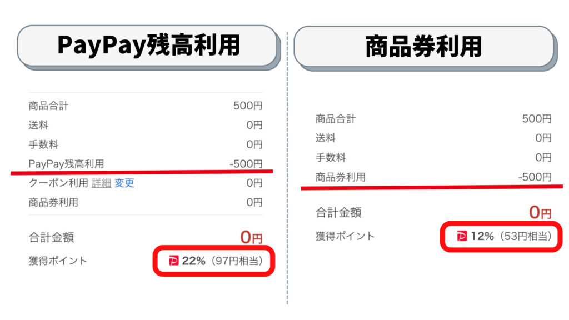
Task: Click the PayPay logo beside 12%
Action: click(x=462, y=236)
